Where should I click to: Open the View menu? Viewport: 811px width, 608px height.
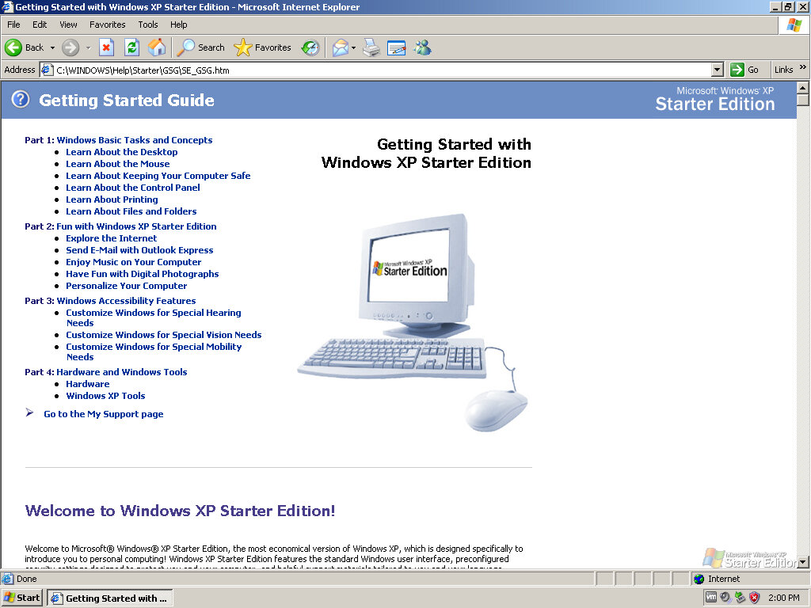pos(68,25)
